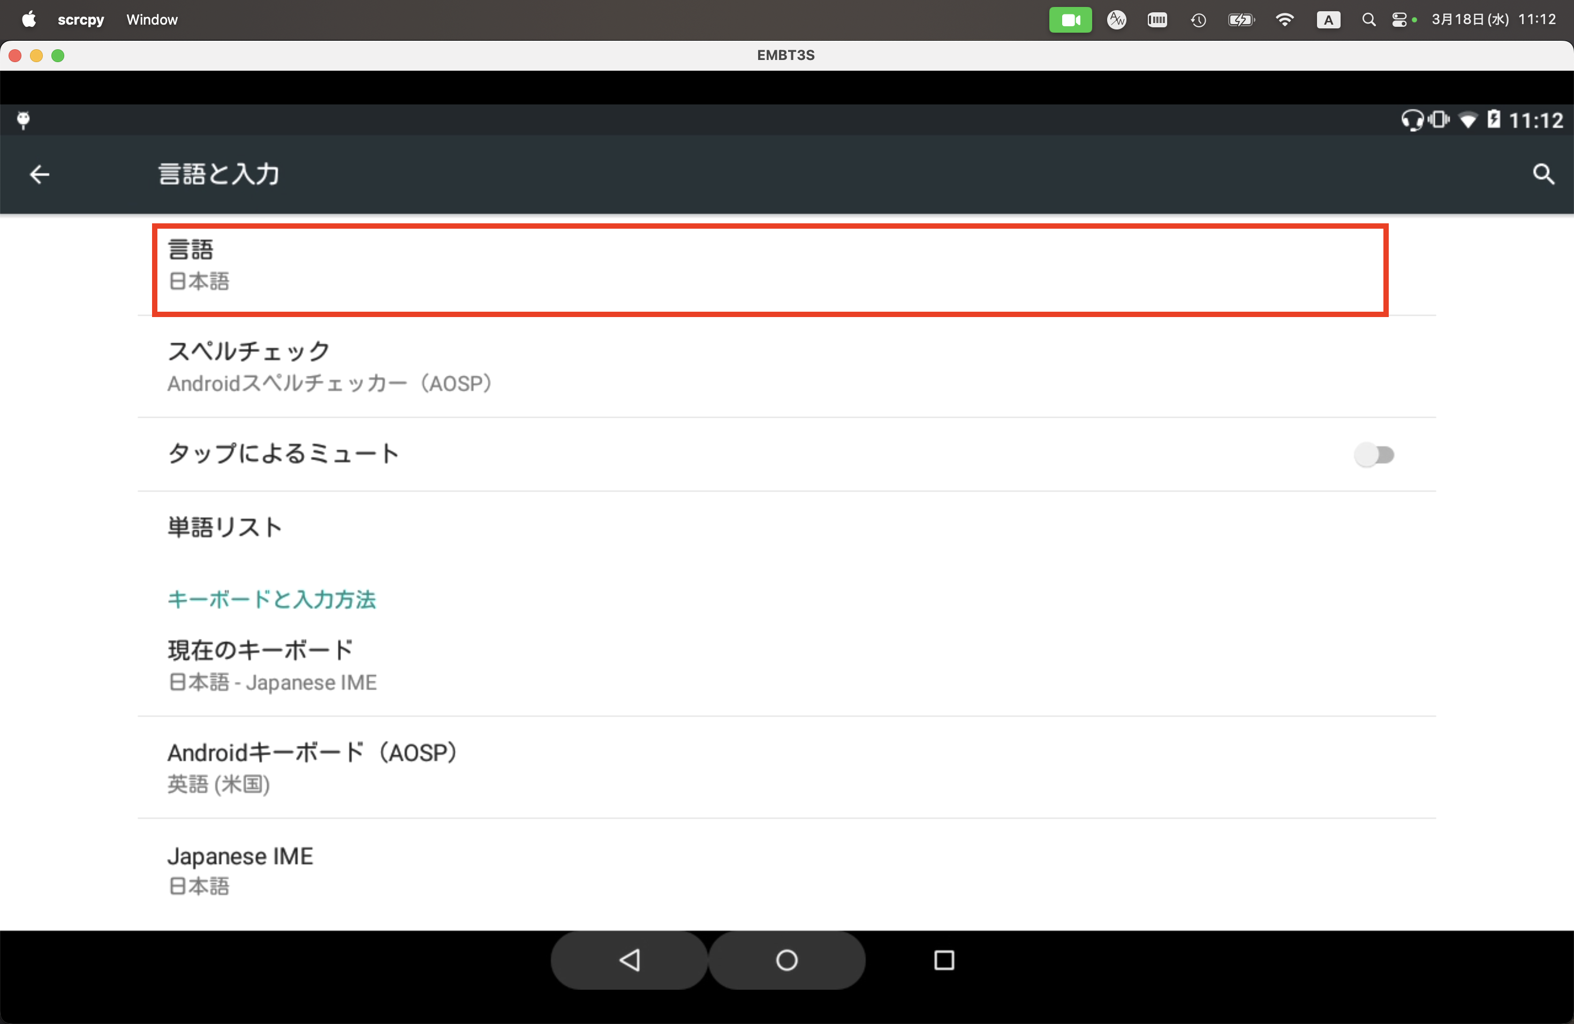Open the Wi-Fi menu bar icon
The width and height of the screenshot is (1574, 1024).
click(x=1284, y=19)
